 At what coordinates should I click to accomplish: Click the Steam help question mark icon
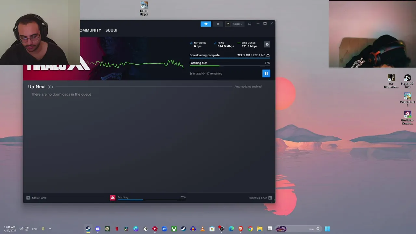pyautogui.click(x=228, y=24)
